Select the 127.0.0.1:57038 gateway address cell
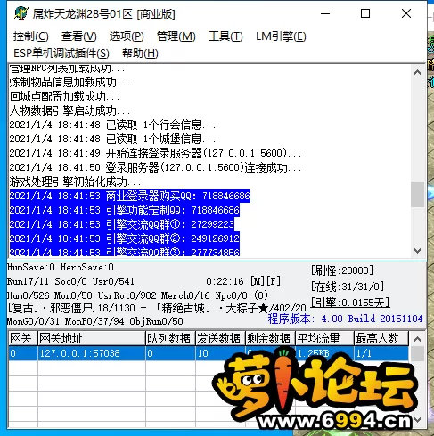The height and width of the screenshot is (436, 434). point(92,353)
